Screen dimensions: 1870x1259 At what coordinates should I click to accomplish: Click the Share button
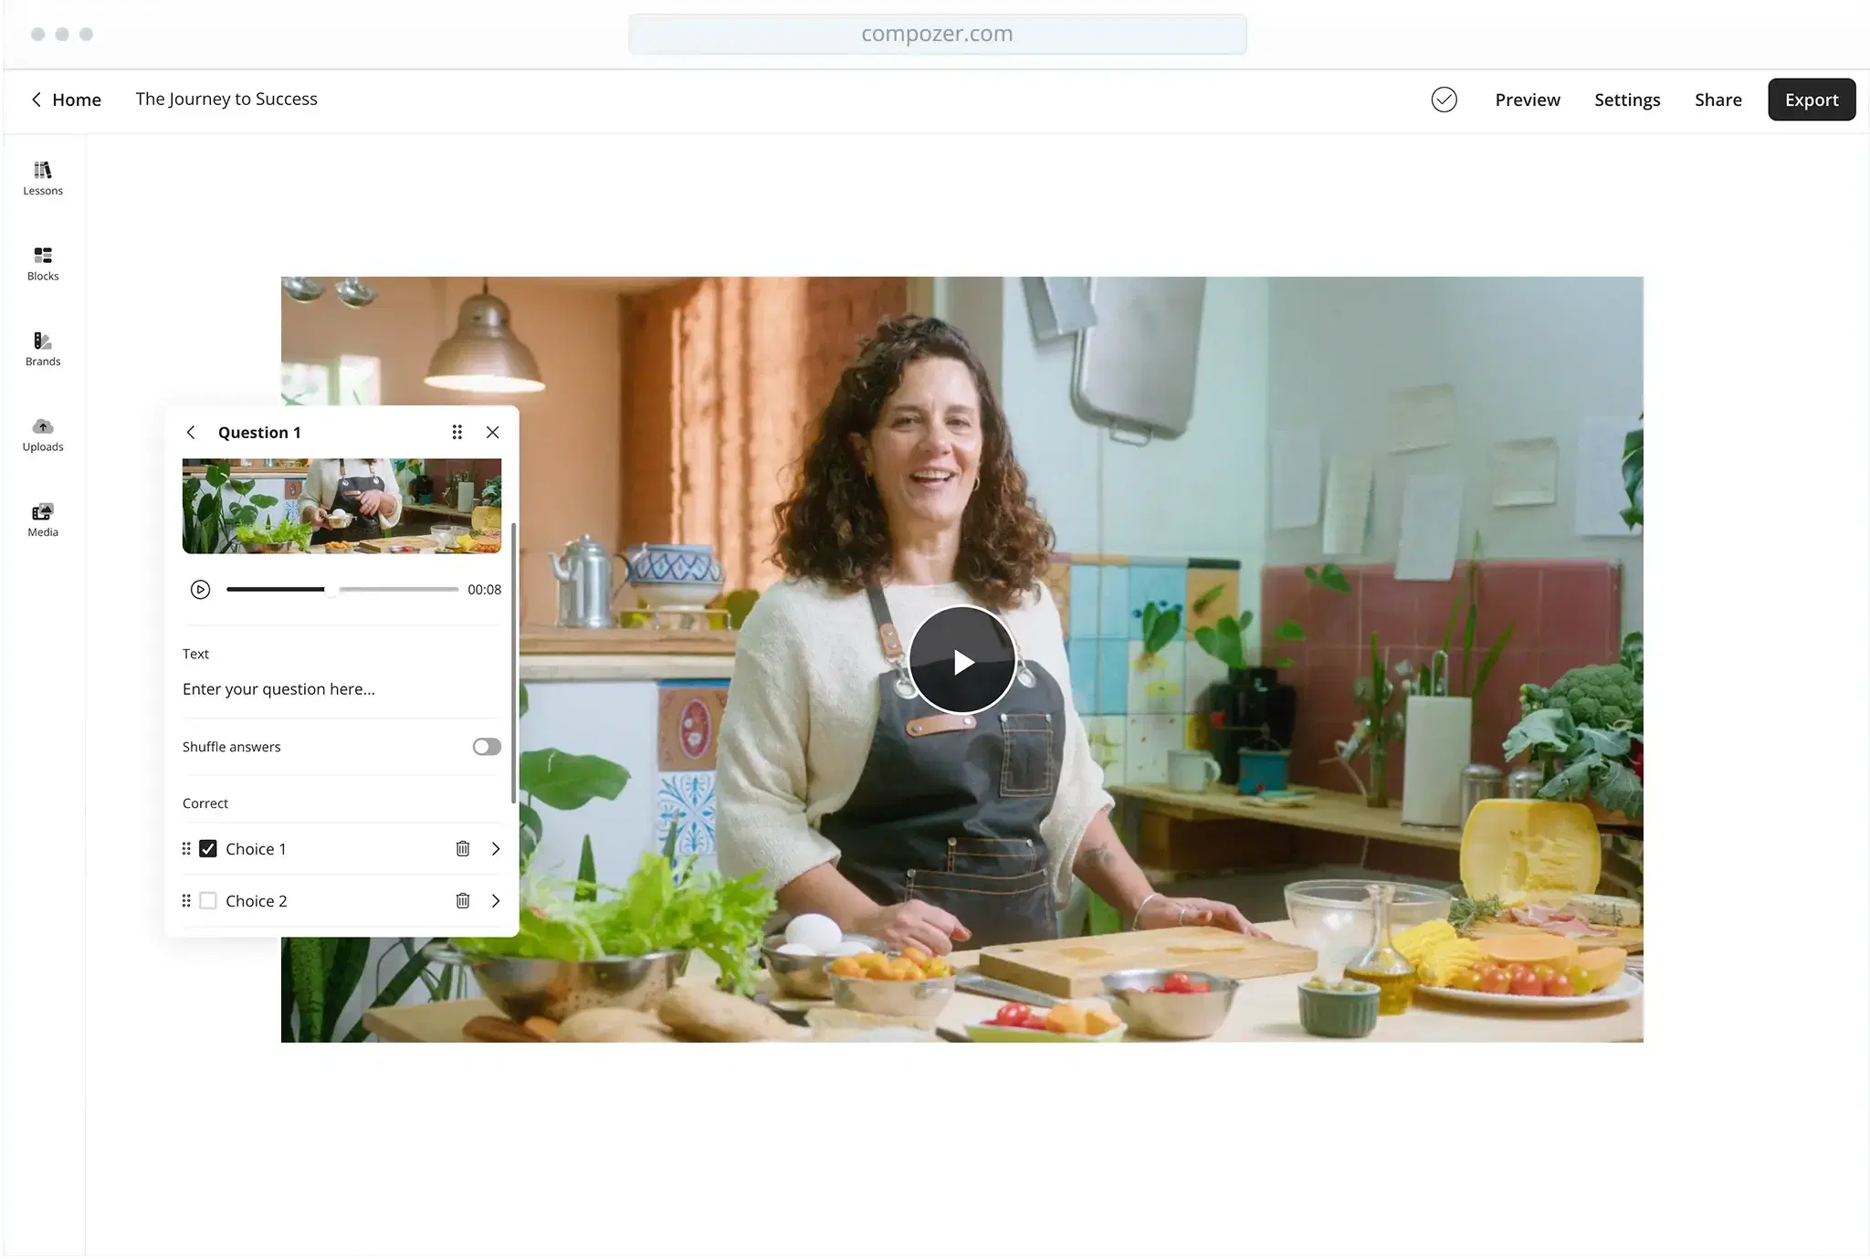1718,100
